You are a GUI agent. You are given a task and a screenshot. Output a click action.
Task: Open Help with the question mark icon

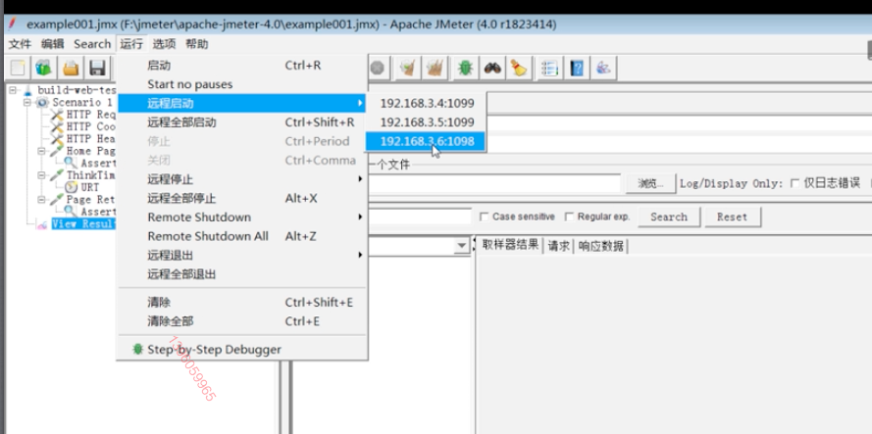(578, 69)
